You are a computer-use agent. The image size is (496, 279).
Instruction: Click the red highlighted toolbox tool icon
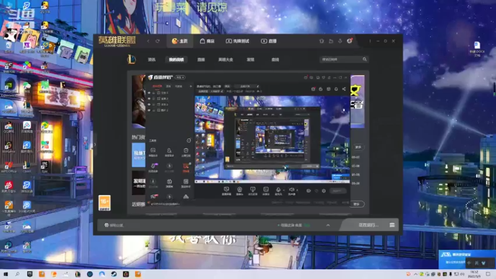click(x=186, y=167)
